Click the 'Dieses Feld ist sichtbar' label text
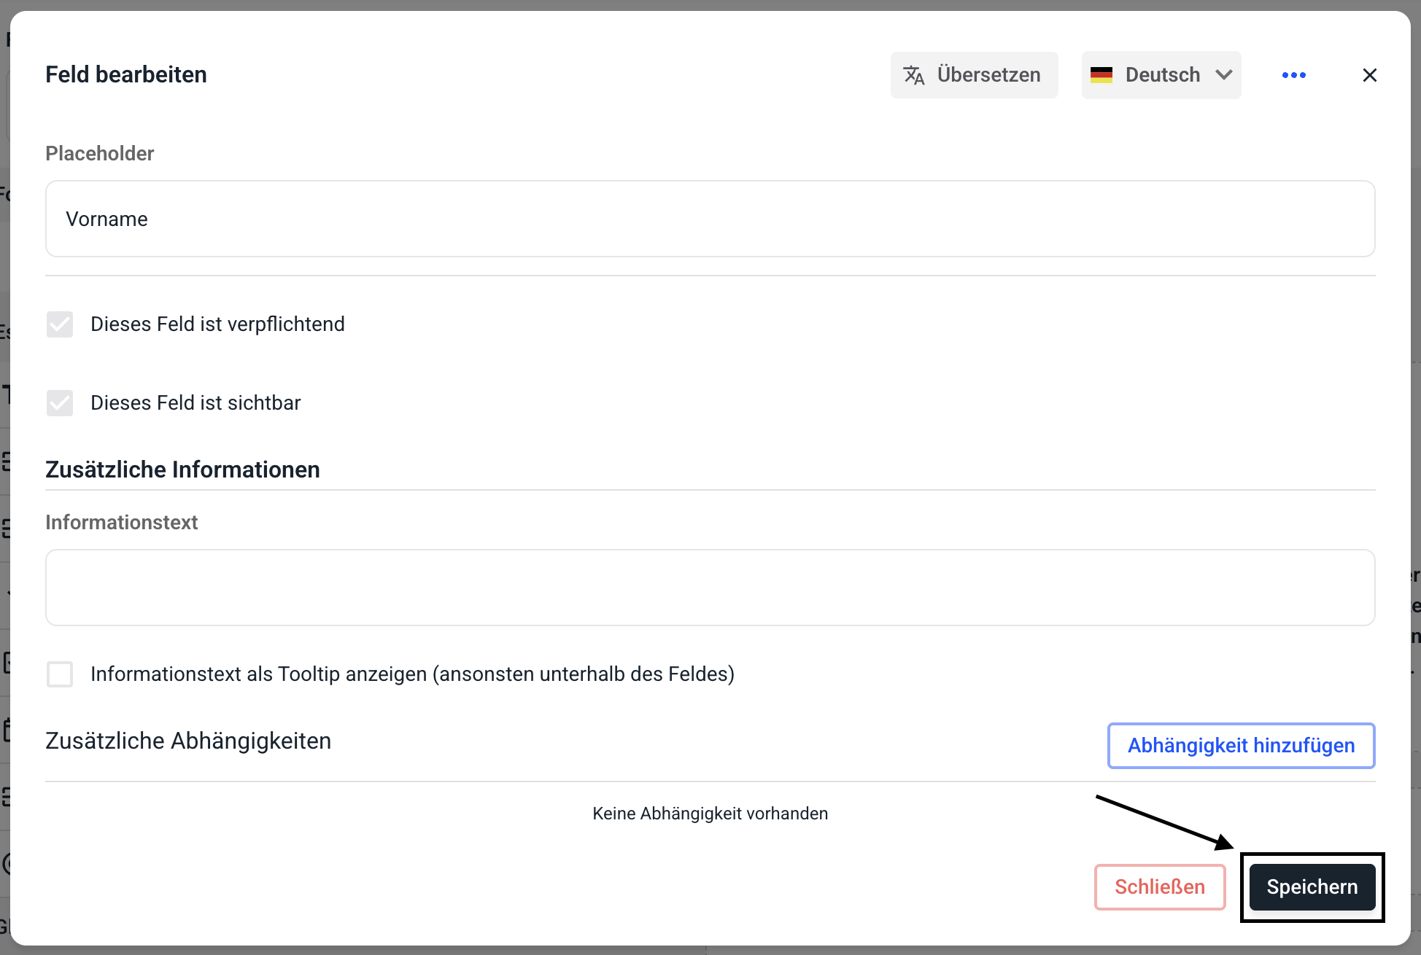This screenshot has width=1421, height=955. (x=195, y=403)
